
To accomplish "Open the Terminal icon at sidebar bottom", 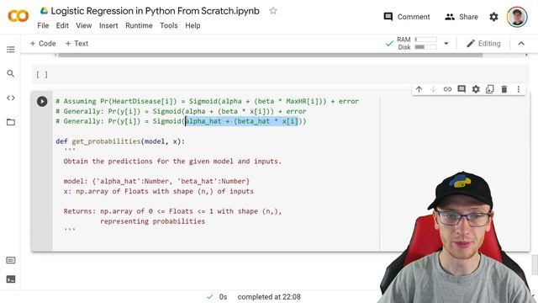I will [11, 279].
